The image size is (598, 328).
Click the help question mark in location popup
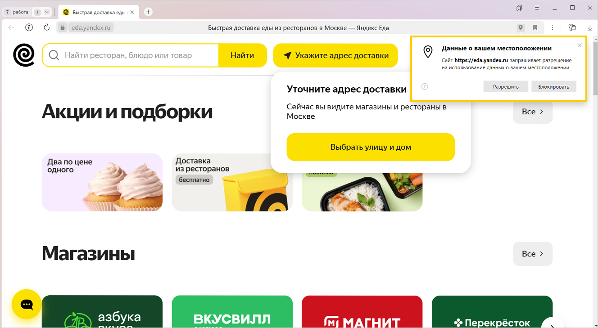425,86
